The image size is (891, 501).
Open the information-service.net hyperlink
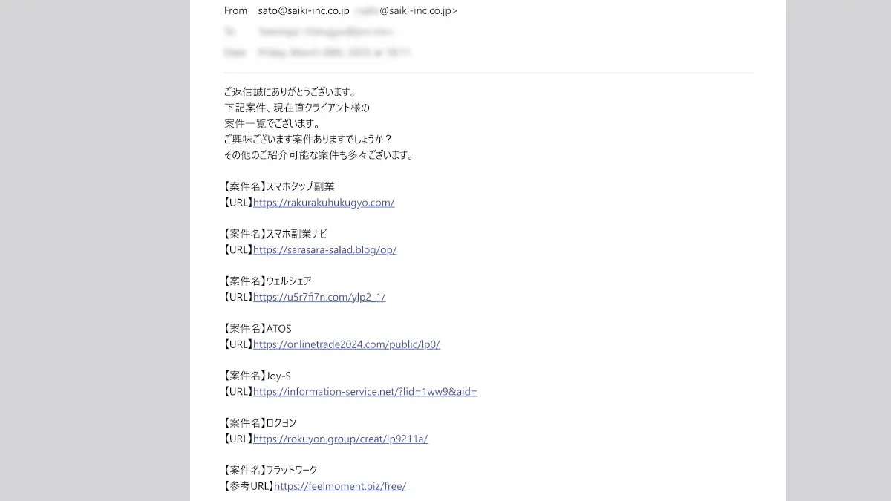pos(365,392)
